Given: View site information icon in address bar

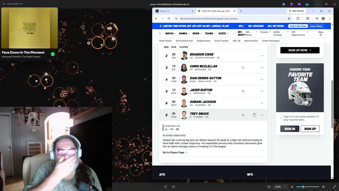Looking at the screenshot, I should click(176, 19).
